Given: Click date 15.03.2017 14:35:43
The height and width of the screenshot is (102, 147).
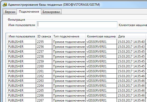Looking at the screenshot, I should (x=131, y=47).
